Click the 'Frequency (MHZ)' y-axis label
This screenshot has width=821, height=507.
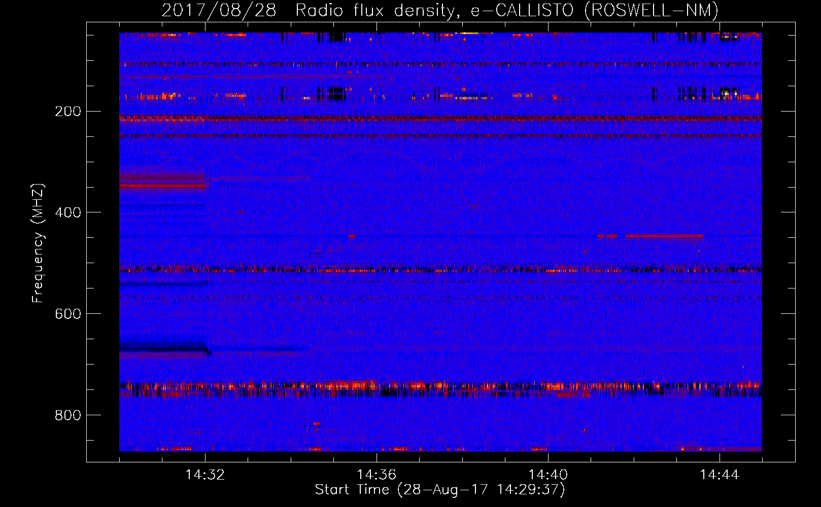38,243
